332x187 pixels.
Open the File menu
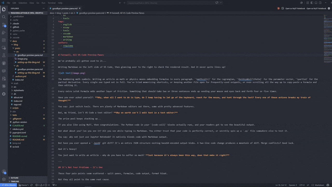coord(9,3)
